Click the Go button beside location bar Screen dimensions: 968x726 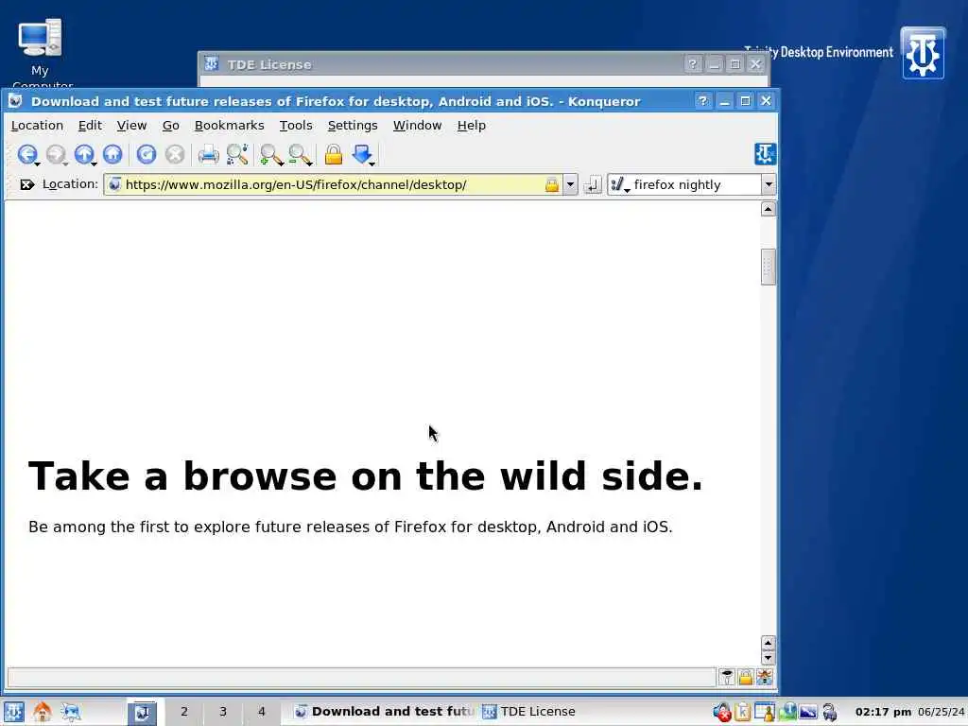point(593,184)
